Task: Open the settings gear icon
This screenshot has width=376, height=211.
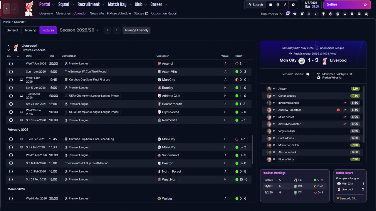Action: [x=293, y=5]
